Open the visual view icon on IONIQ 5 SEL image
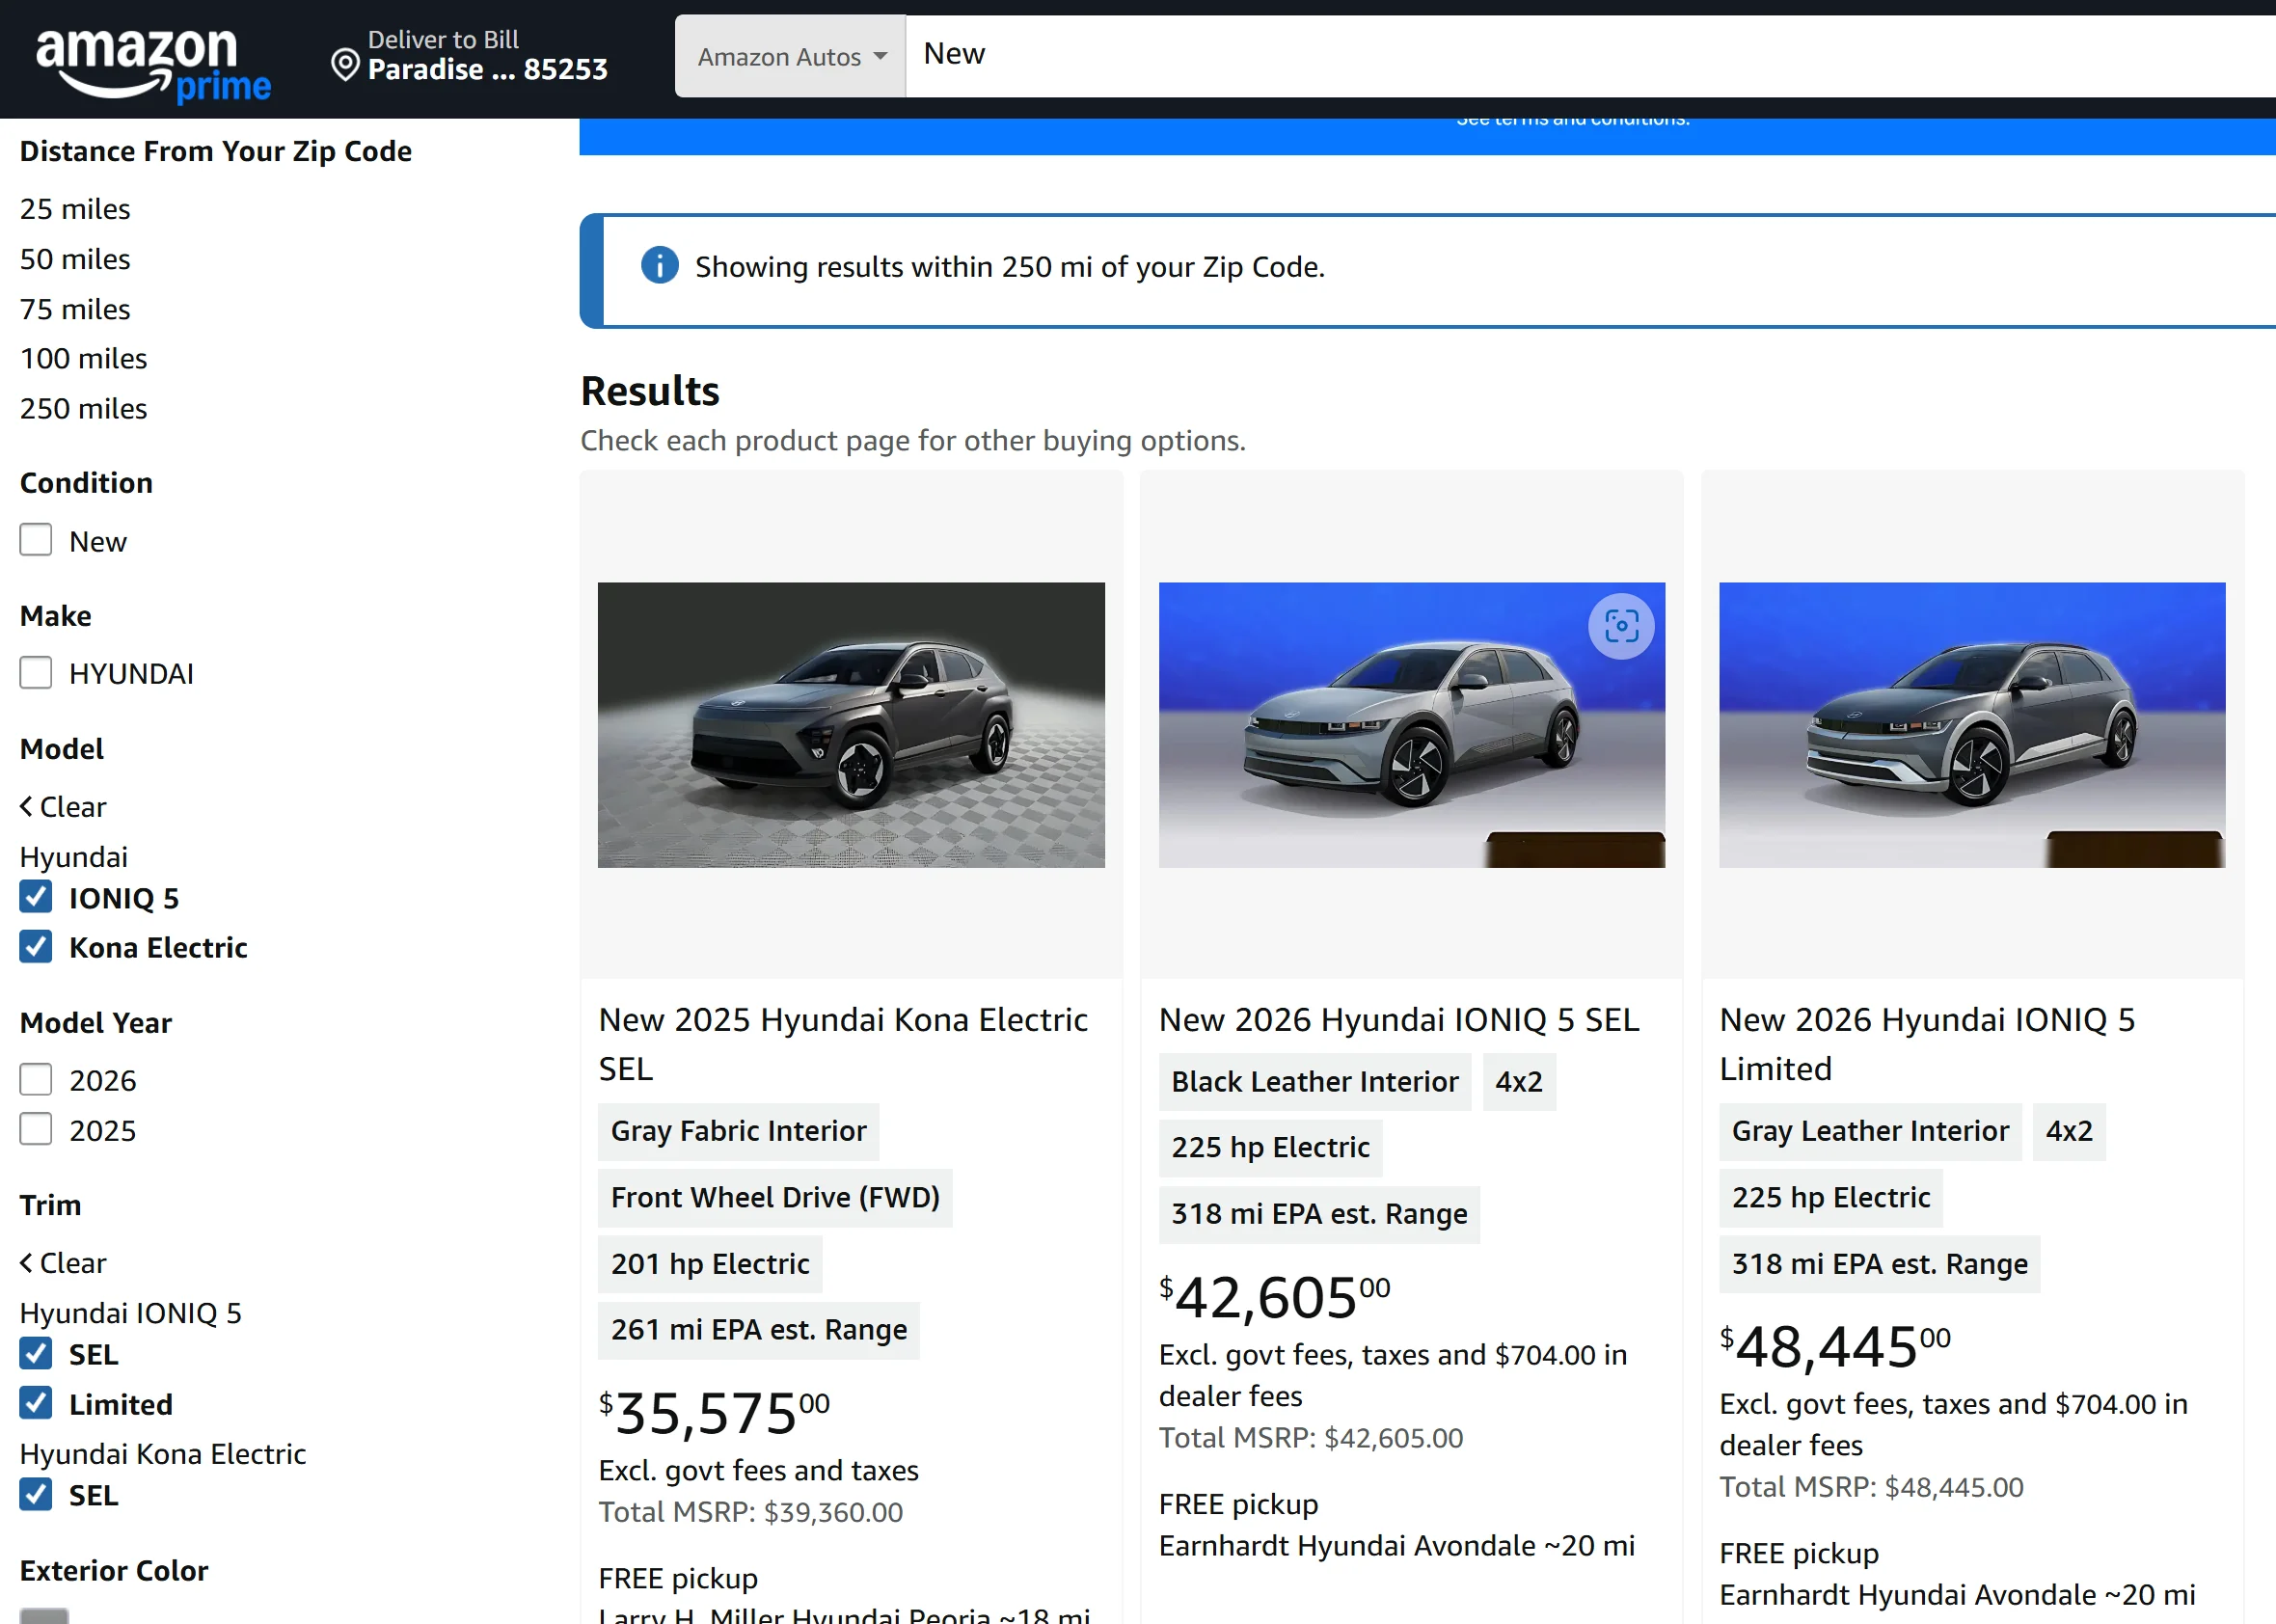The width and height of the screenshot is (2276, 1624). click(x=1621, y=627)
